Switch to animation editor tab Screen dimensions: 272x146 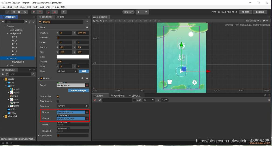click(x=118, y=96)
